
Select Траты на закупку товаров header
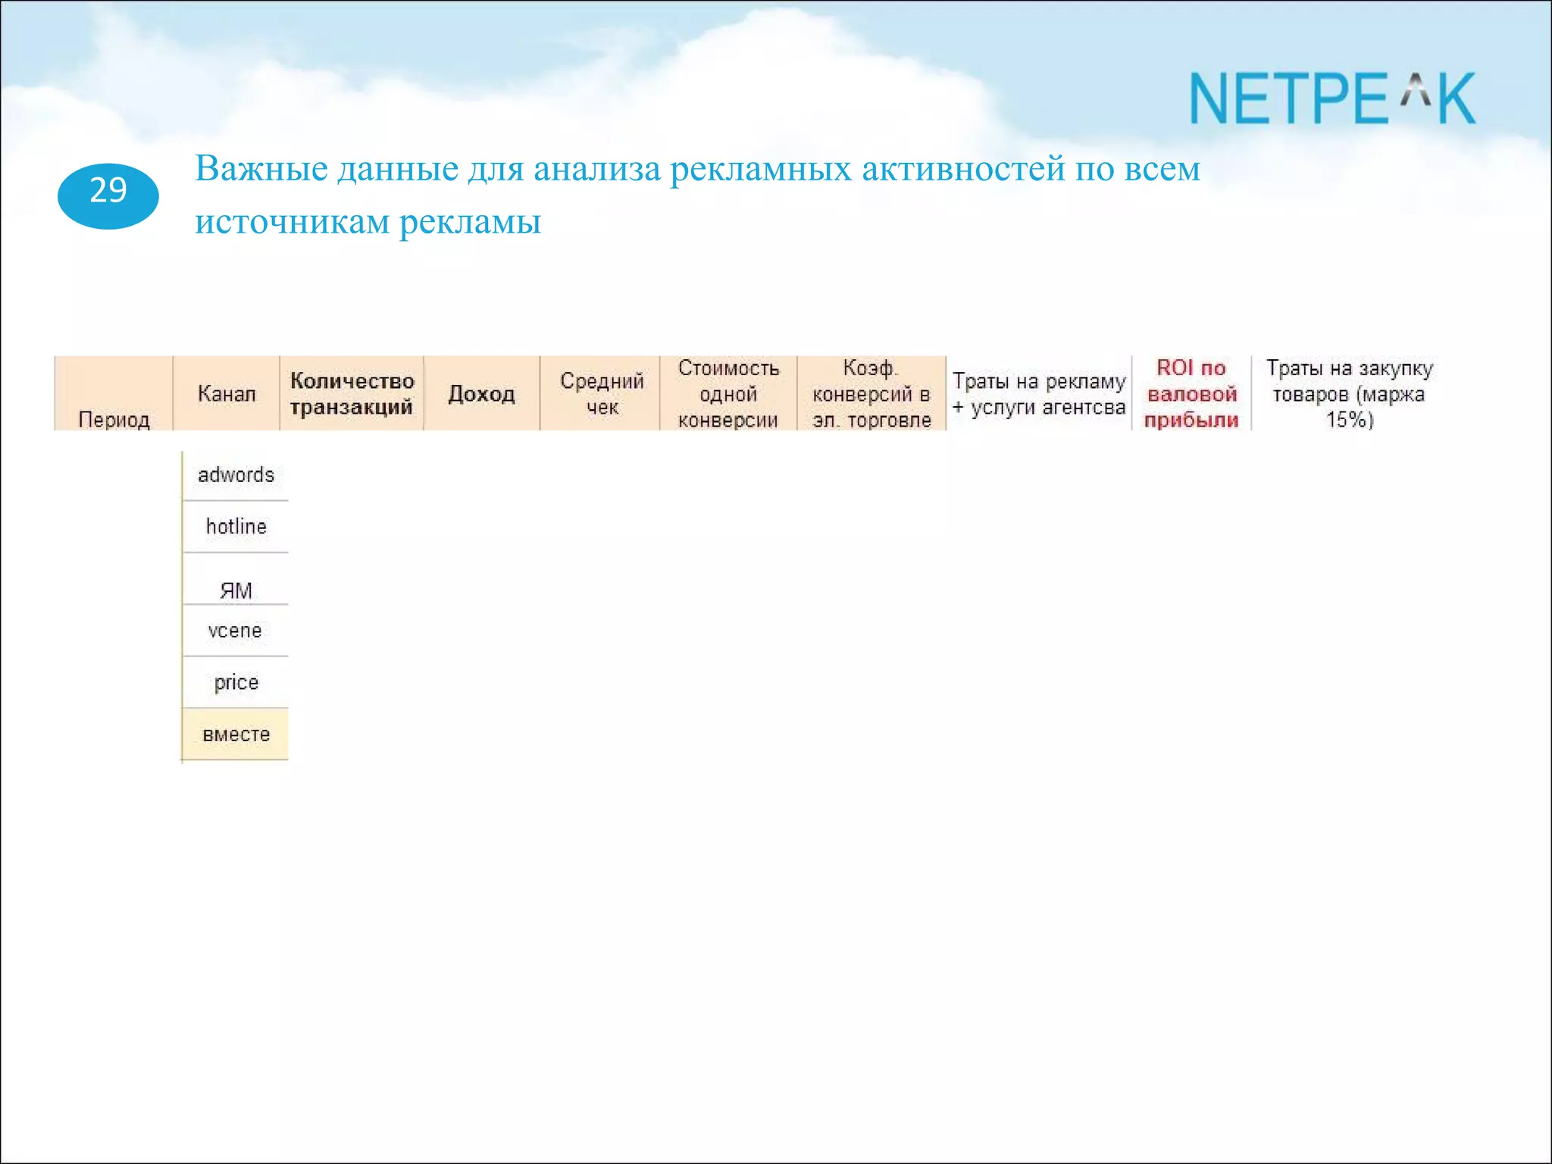pyautogui.click(x=1349, y=393)
